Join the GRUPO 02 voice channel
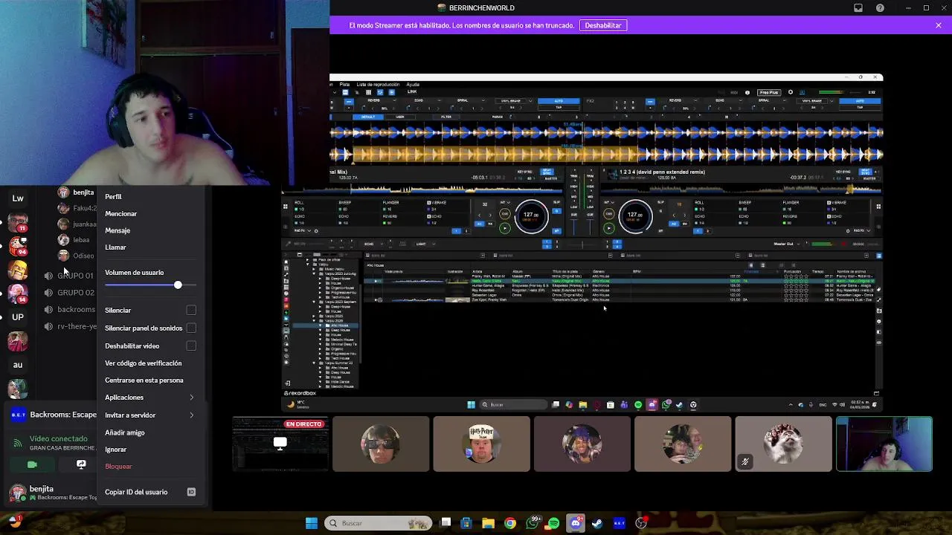The width and height of the screenshot is (952, 535). pos(68,293)
